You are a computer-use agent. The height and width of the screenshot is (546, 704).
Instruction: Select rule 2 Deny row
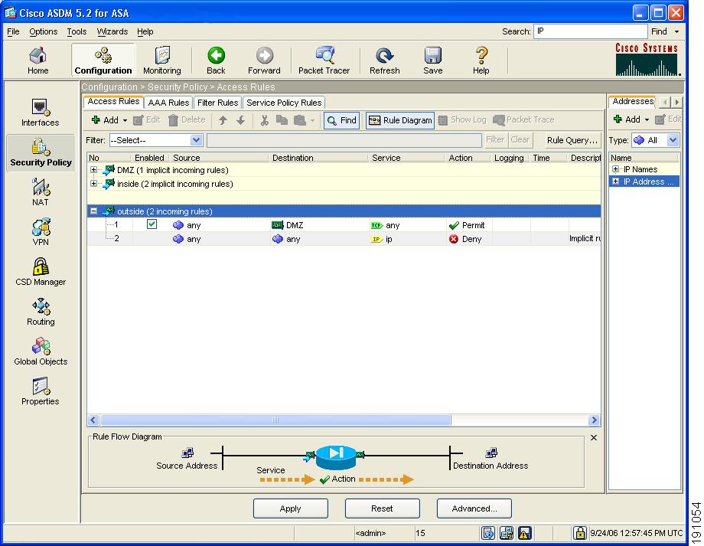(344, 239)
